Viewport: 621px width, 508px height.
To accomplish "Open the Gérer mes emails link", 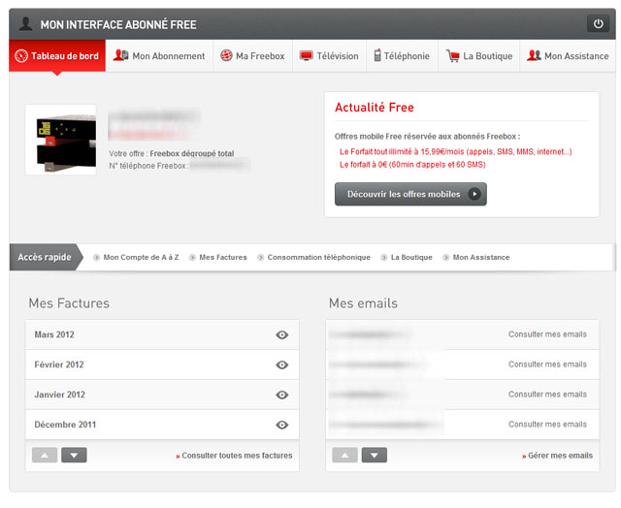I will click(560, 456).
